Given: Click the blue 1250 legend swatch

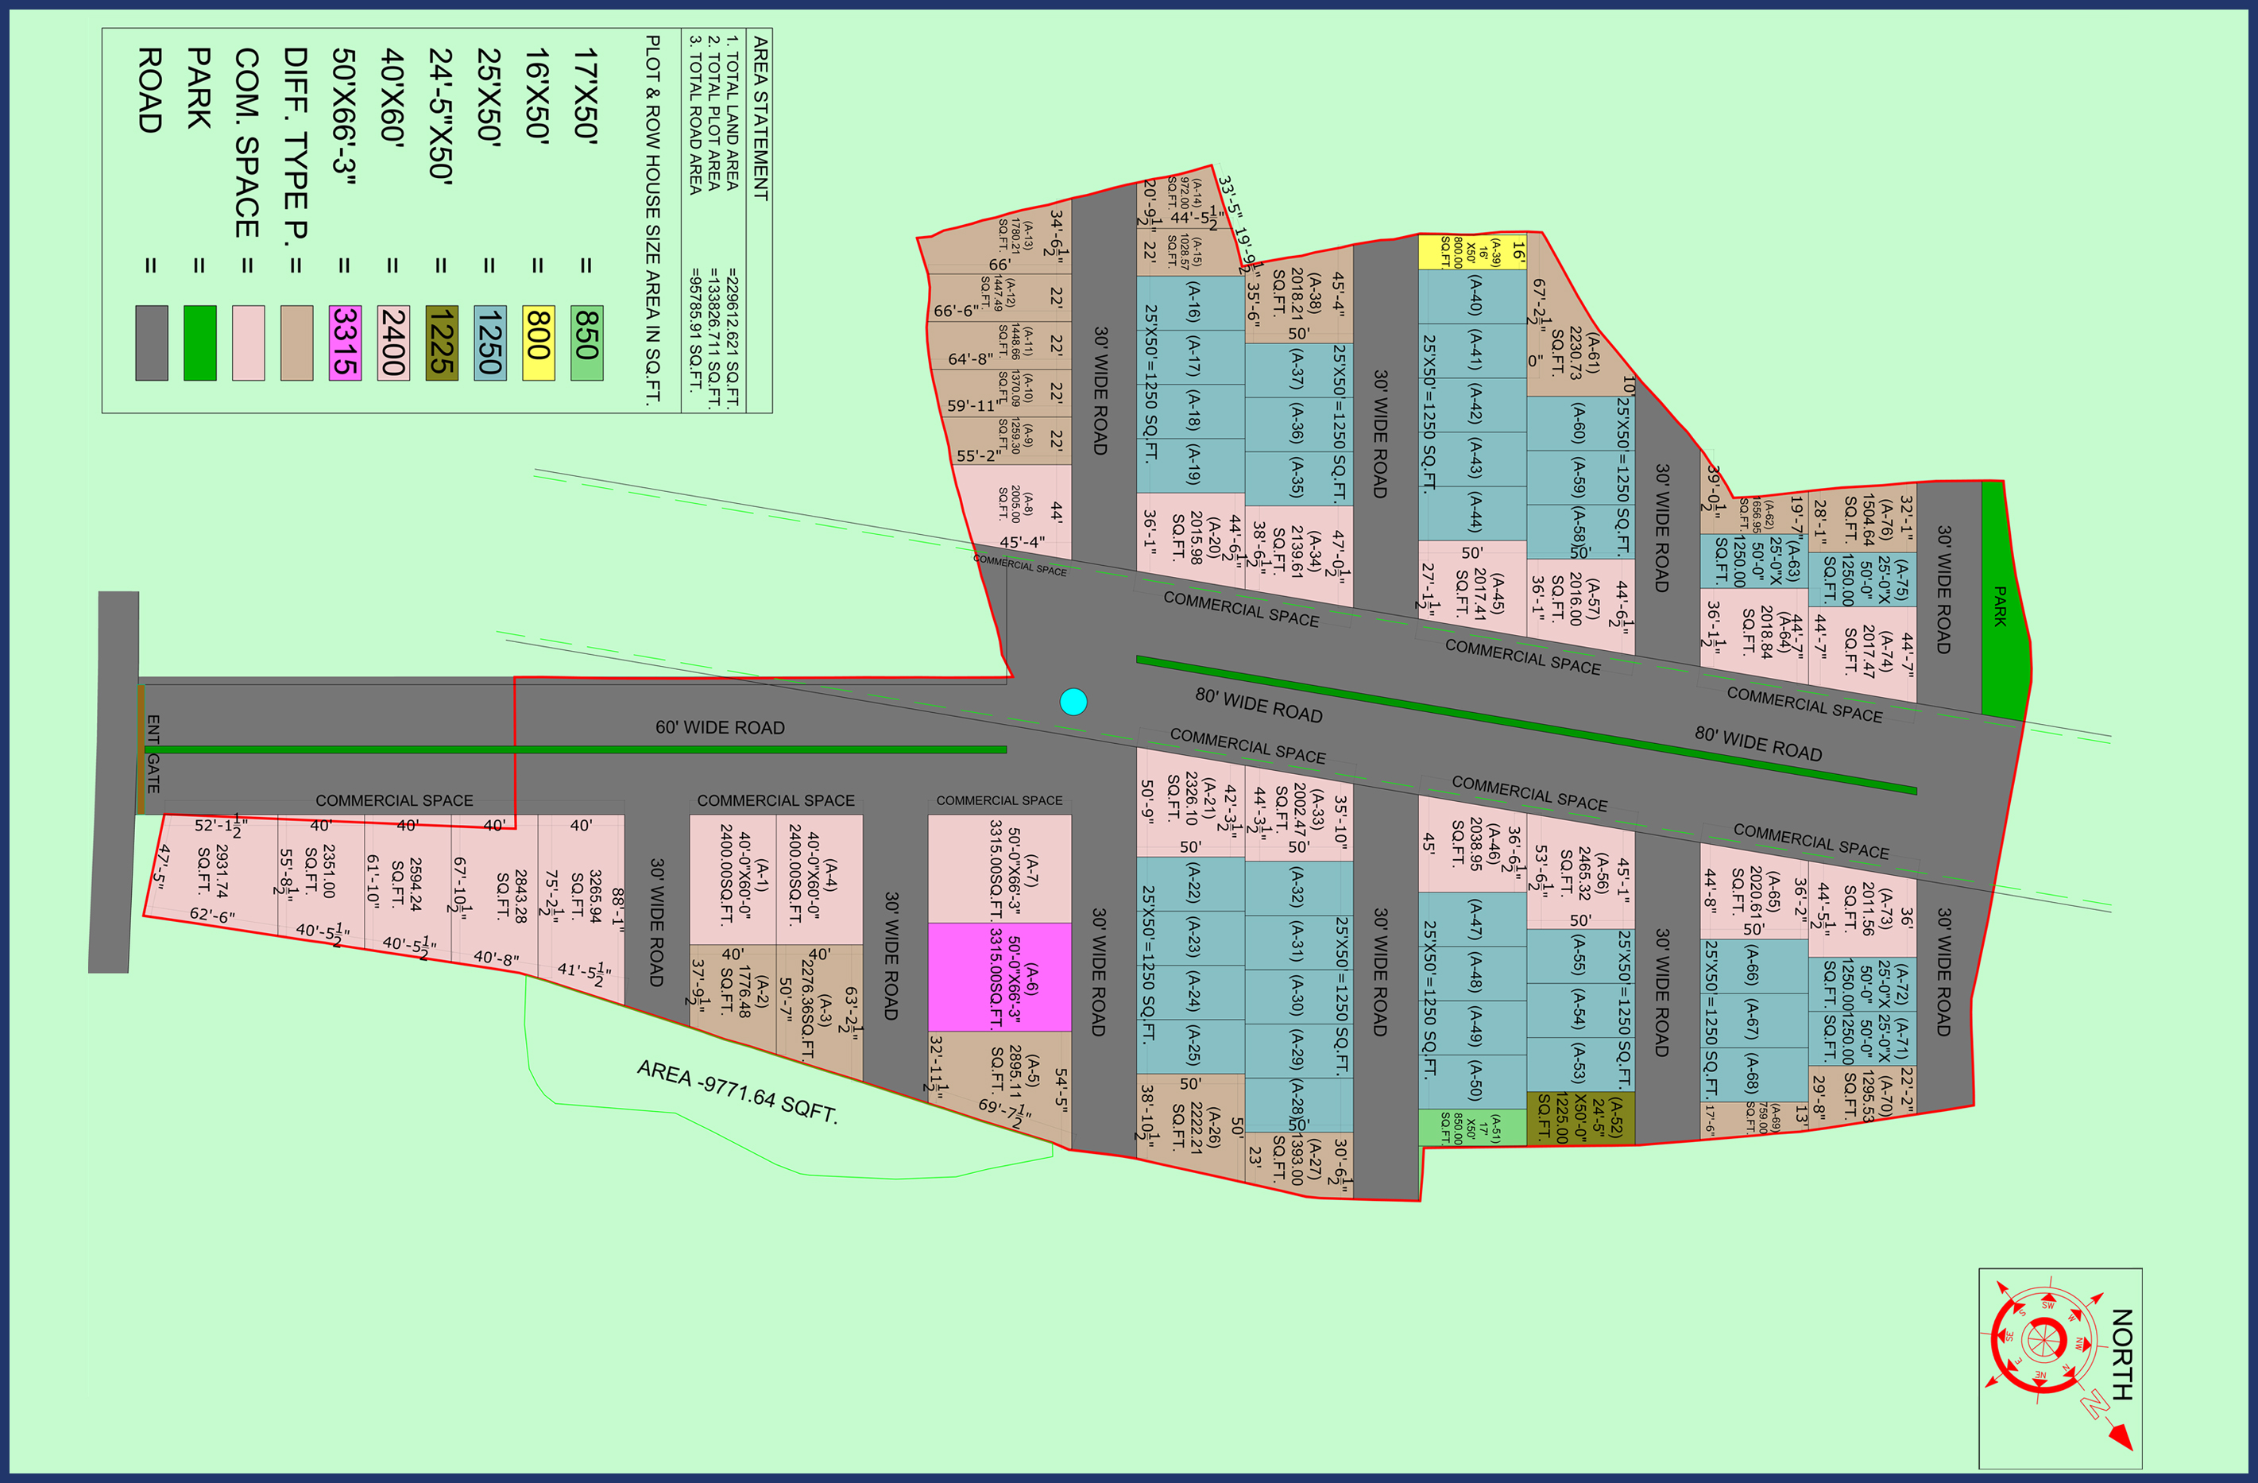Looking at the screenshot, I should [x=489, y=343].
